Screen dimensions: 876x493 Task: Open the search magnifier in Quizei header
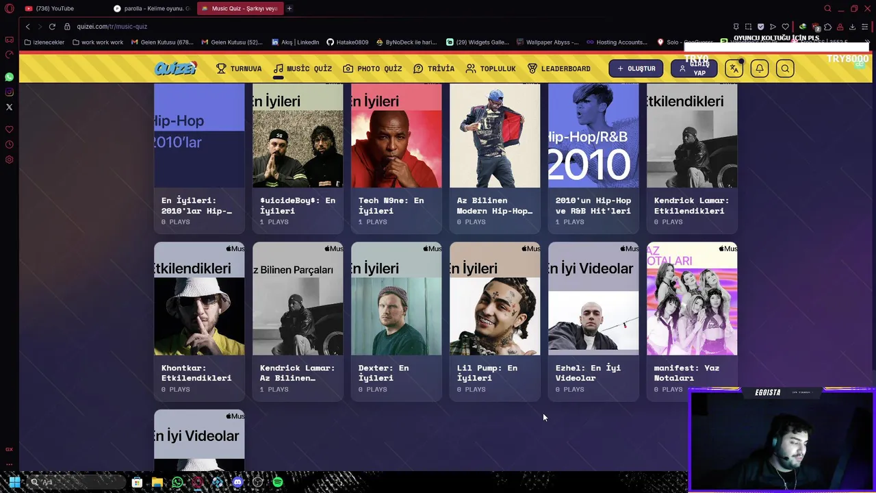785,68
